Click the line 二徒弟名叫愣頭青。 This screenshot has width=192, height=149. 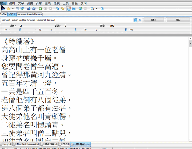pyautogui.click(x=33, y=125)
